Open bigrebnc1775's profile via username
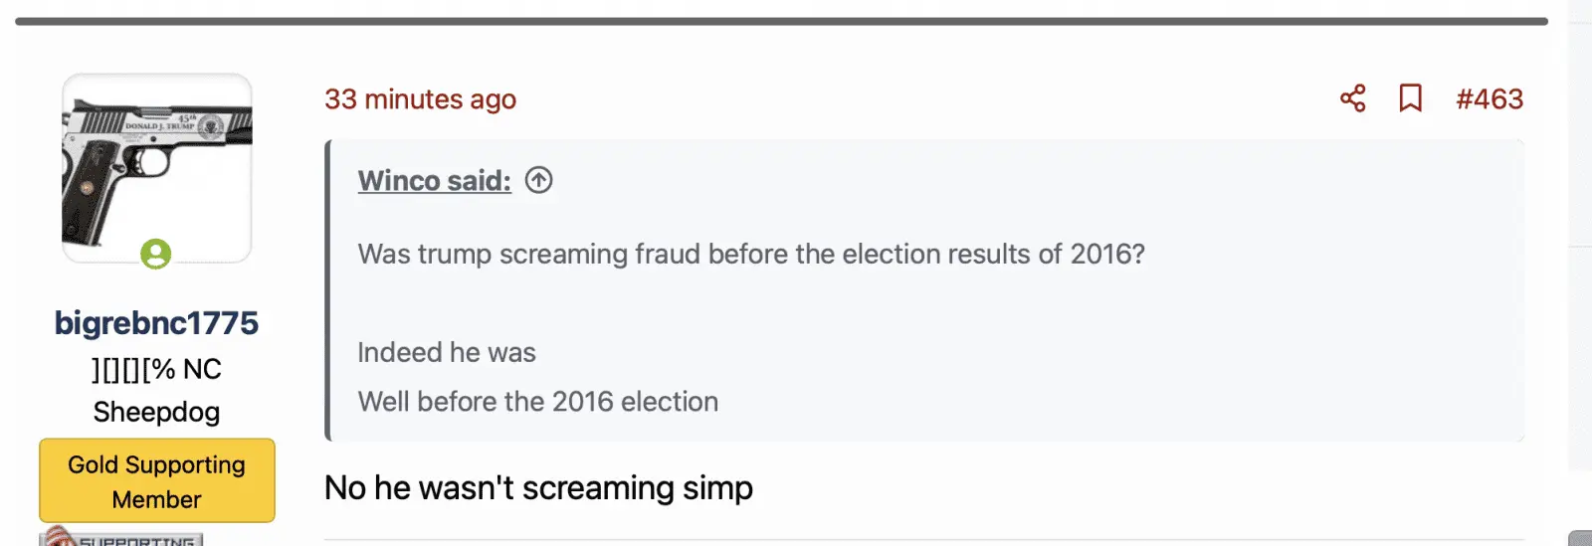The height and width of the screenshot is (546, 1592). [x=156, y=323]
